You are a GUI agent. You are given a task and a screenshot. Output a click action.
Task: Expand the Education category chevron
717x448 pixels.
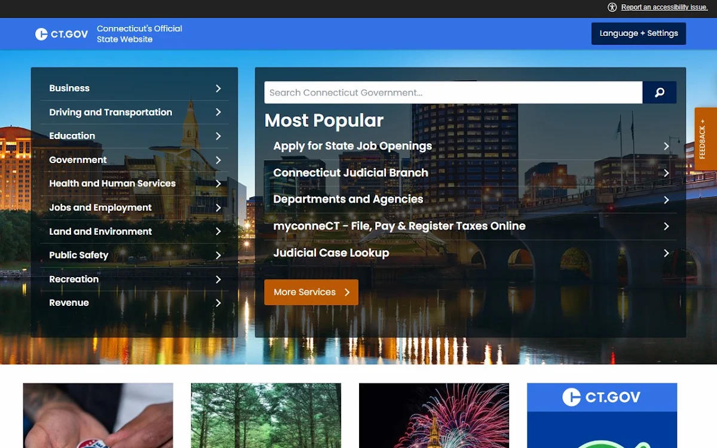click(x=218, y=136)
